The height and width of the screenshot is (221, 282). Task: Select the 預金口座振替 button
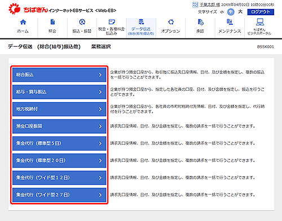(x=59, y=126)
